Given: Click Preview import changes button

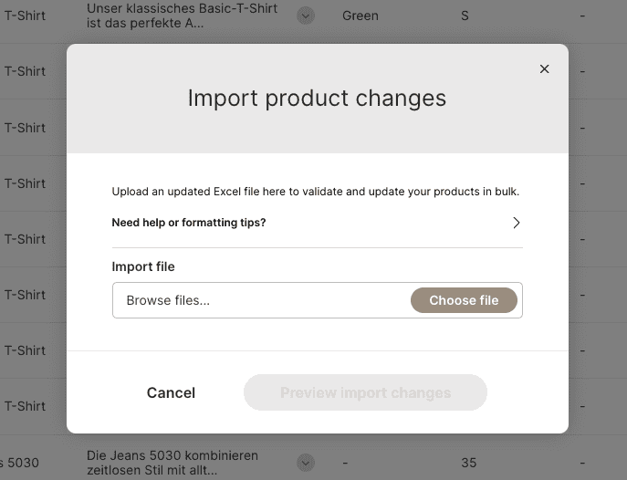Looking at the screenshot, I should pos(365,392).
